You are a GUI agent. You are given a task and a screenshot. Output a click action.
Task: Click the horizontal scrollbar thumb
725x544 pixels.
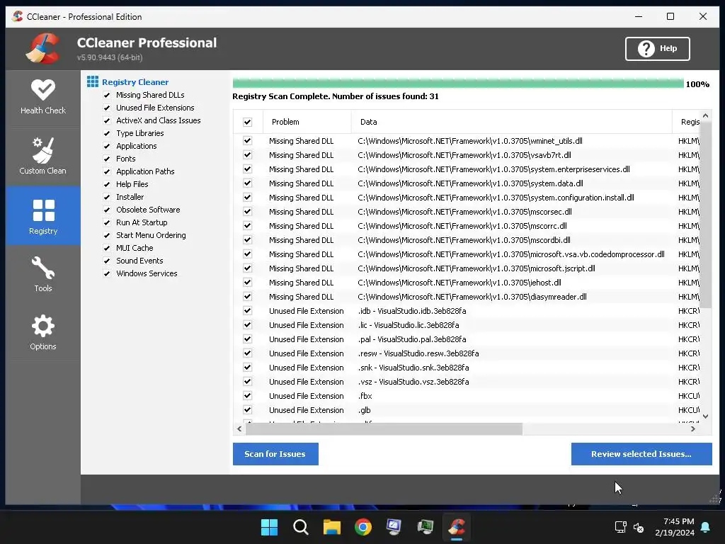384,429
